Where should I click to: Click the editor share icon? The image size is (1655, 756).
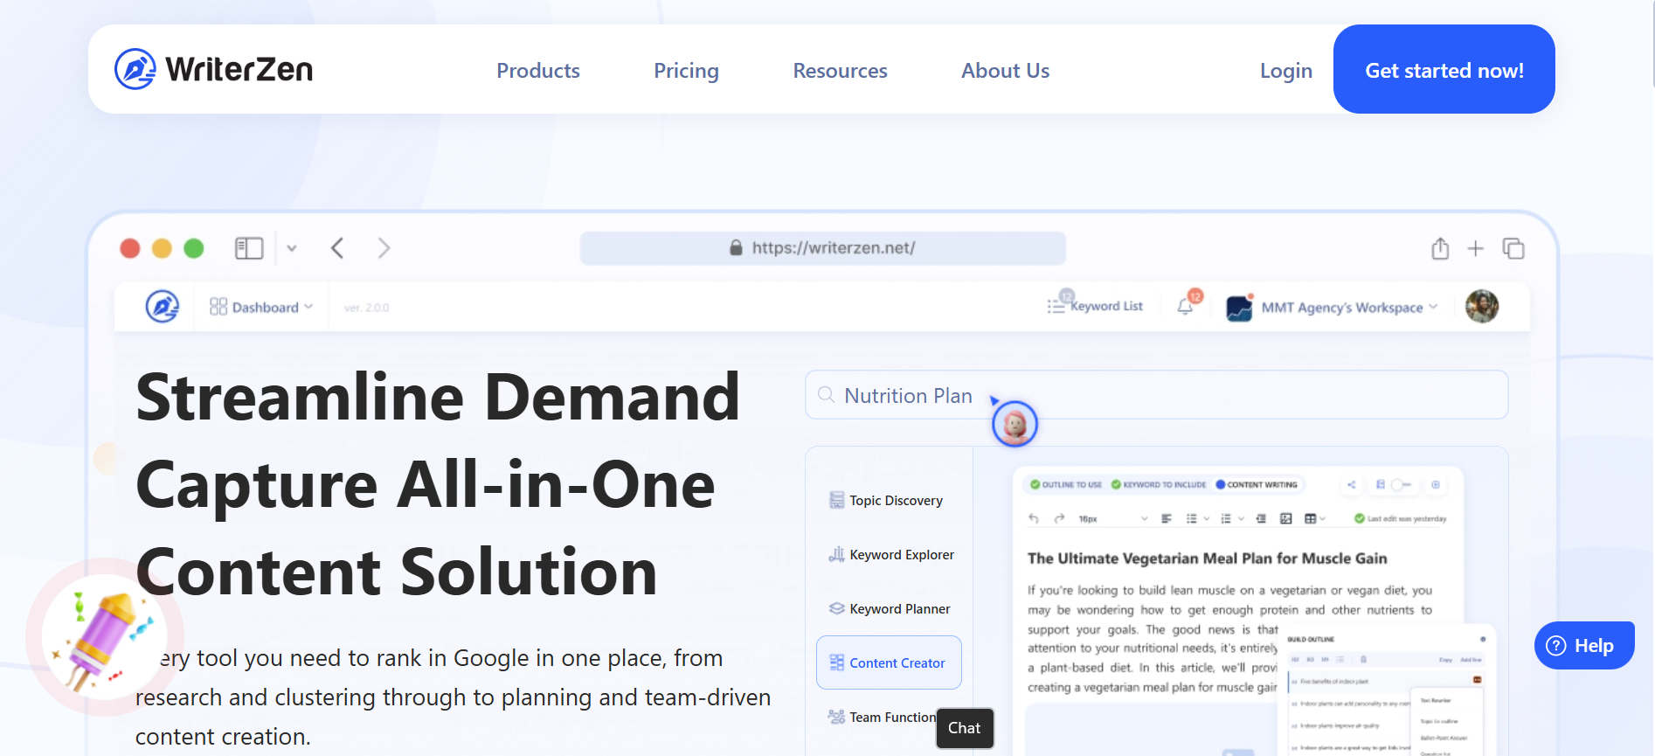pos(1351,484)
